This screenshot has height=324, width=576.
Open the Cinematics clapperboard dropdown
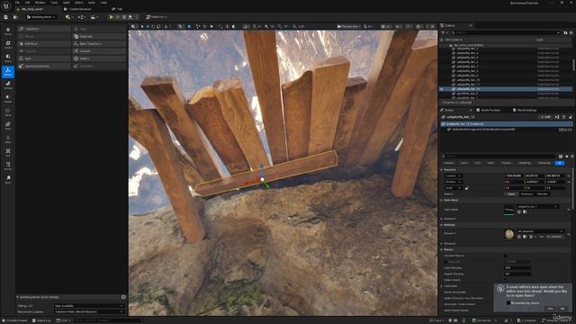(94, 17)
